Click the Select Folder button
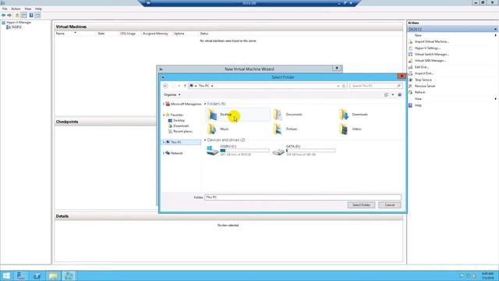 pos(361,205)
